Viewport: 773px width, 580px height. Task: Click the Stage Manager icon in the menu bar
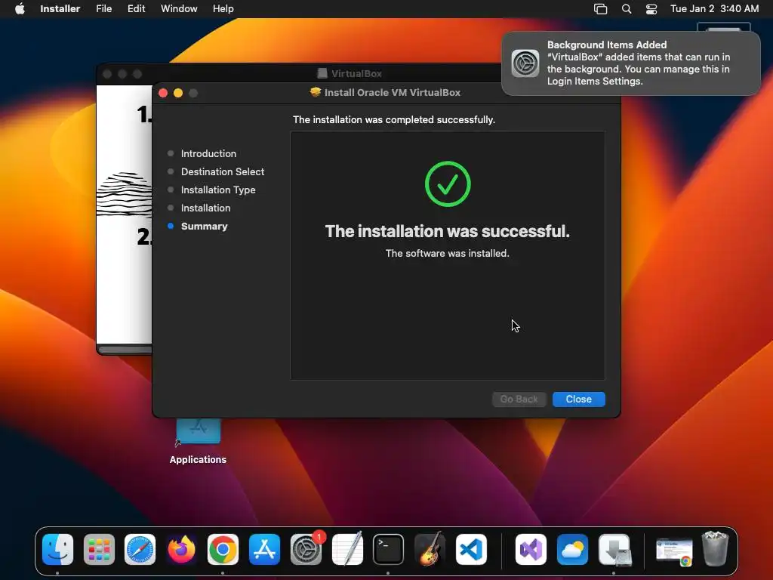[600, 9]
